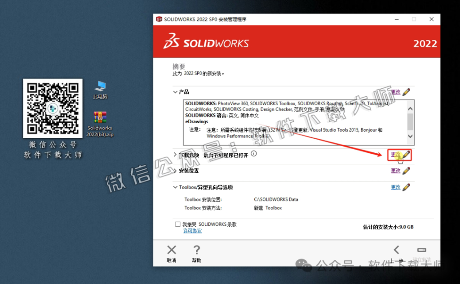The width and height of the screenshot is (460, 284).
Task: Click the Cancel (取消) X icon
Action: click(172, 250)
